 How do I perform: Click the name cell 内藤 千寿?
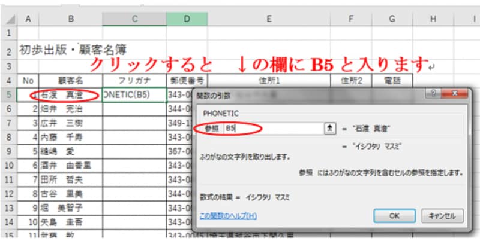(x=71, y=137)
